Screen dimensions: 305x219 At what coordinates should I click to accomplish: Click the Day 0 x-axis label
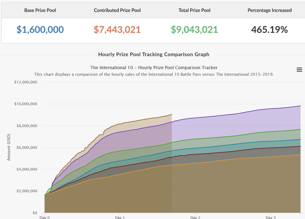[45, 217]
